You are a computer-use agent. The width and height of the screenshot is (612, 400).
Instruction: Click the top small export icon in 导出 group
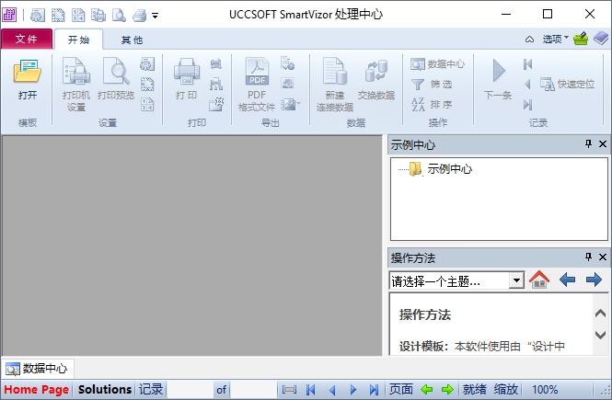coord(288,63)
